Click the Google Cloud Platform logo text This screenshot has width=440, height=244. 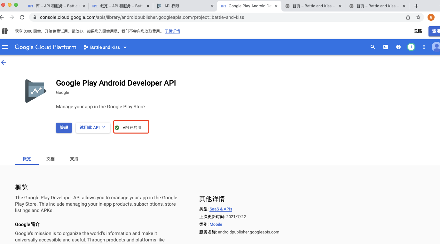click(45, 47)
